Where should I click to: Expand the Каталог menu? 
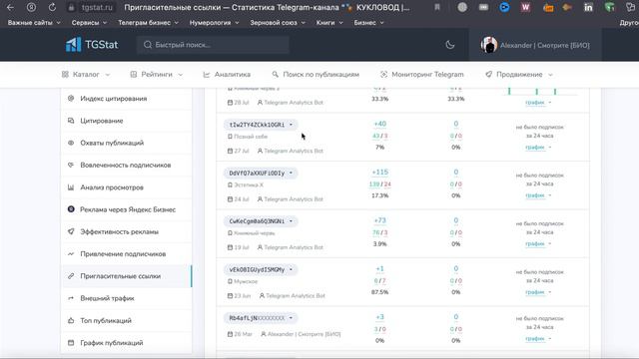click(86, 75)
